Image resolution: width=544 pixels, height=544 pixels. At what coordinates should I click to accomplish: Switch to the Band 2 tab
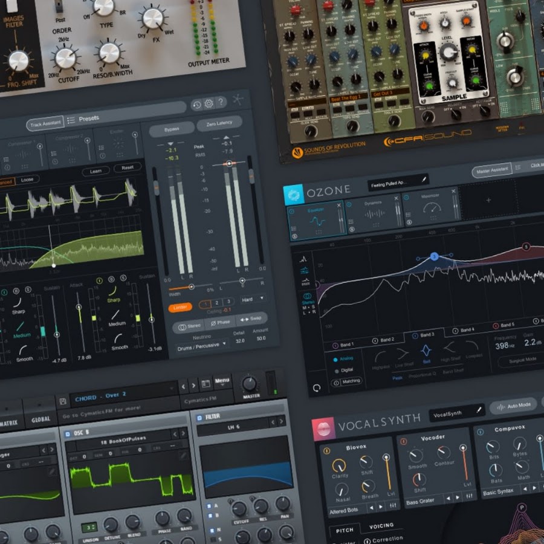click(x=383, y=340)
